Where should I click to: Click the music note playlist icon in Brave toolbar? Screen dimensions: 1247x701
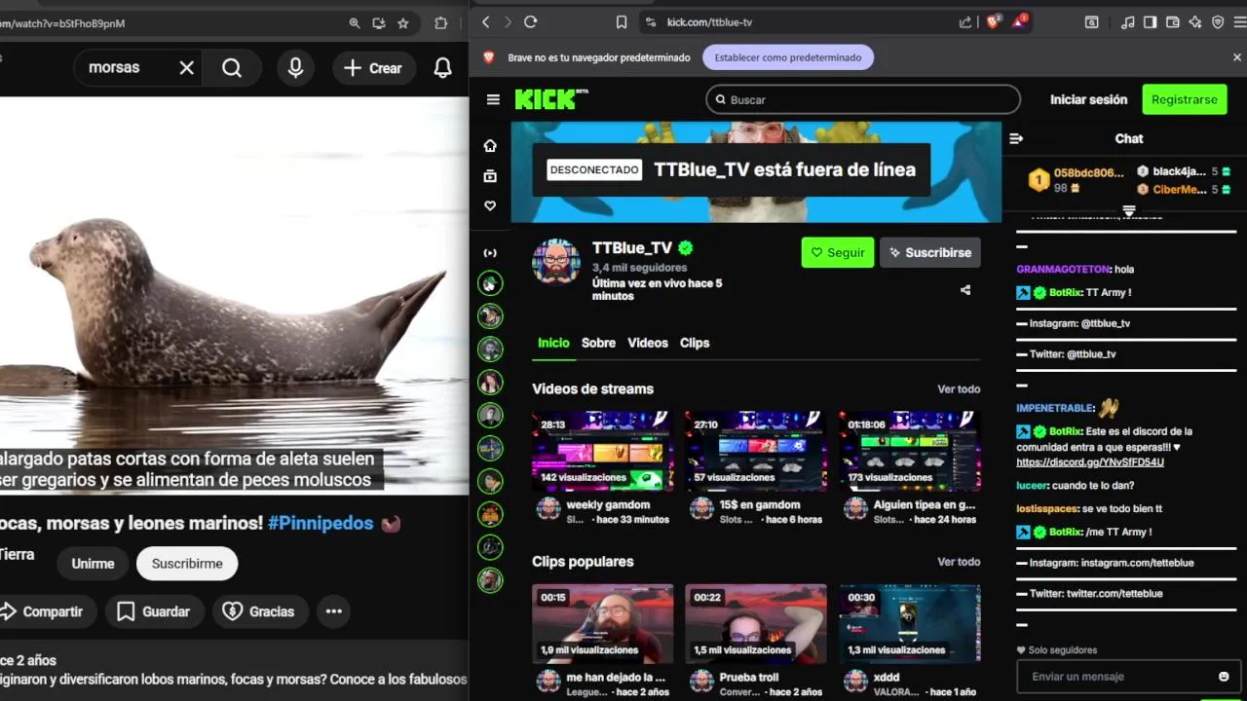click(x=1128, y=21)
